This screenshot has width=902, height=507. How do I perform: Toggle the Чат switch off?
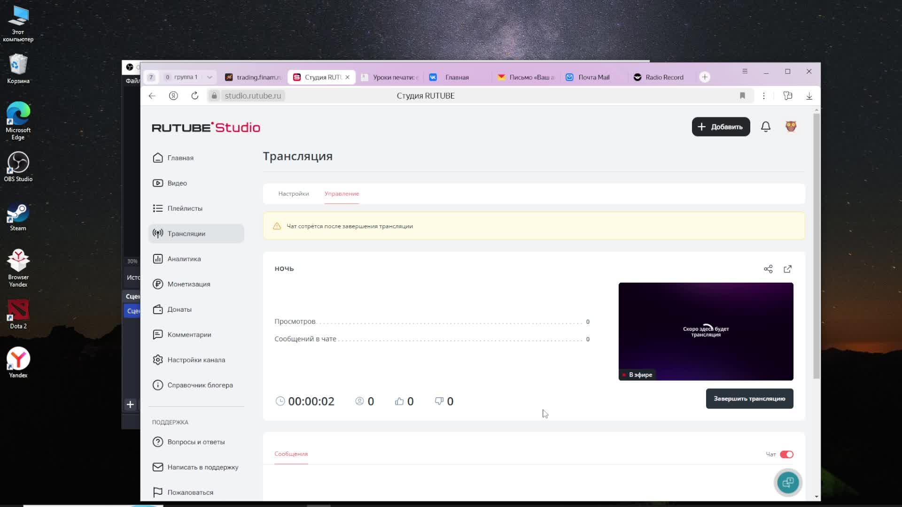pyautogui.click(x=786, y=454)
